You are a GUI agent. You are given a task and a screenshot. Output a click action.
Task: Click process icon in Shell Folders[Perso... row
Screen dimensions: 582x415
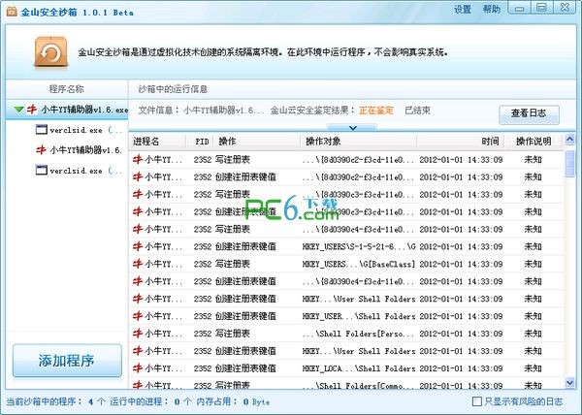pyautogui.click(x=138, y=334)
